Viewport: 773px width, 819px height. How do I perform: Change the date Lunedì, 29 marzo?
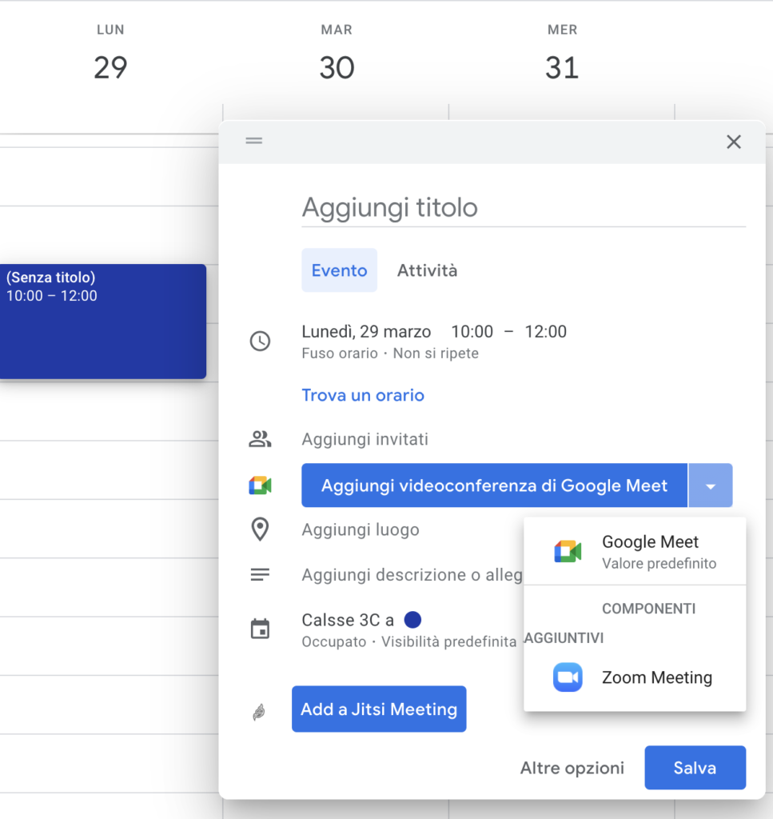coord(366,331)
